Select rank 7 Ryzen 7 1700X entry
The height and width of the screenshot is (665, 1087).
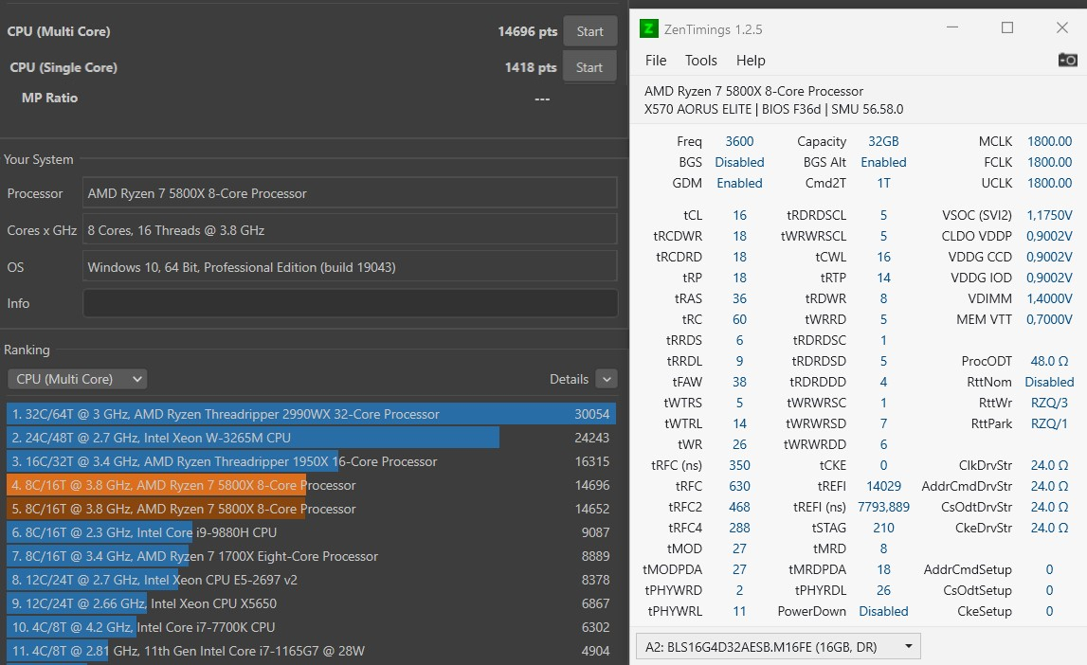[311, 556]
